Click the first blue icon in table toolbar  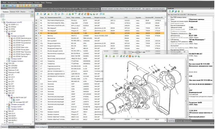tap(37, 14)
